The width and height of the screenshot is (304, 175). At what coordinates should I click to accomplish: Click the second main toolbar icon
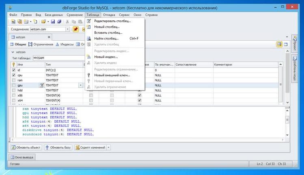19,22
